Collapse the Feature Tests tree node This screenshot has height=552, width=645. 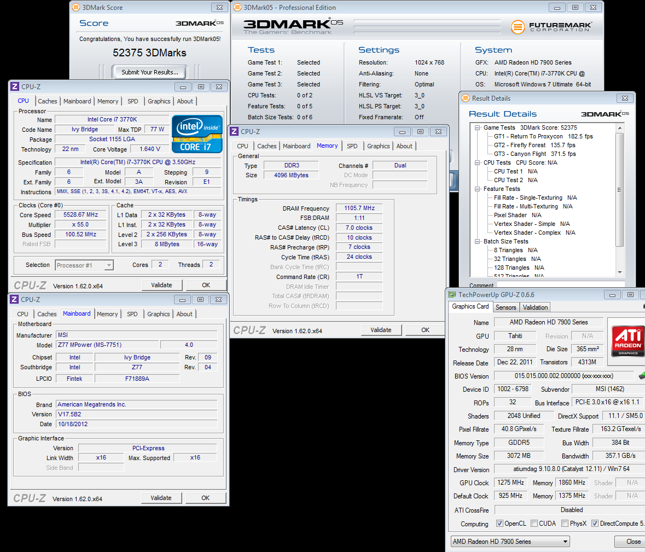(x=477, y=189)
